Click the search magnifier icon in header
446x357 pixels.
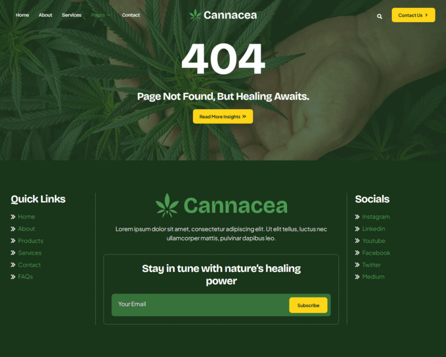[380, 16]
